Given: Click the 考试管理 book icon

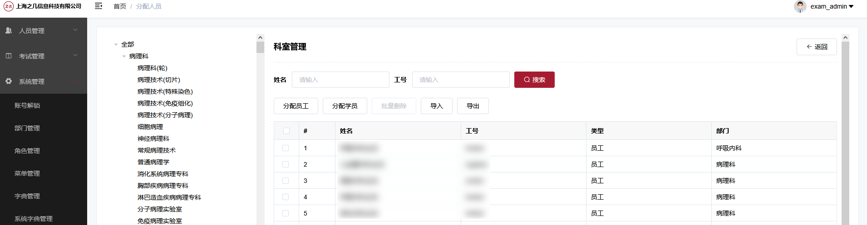Looking at the screenshot, I should click(9, 56).
